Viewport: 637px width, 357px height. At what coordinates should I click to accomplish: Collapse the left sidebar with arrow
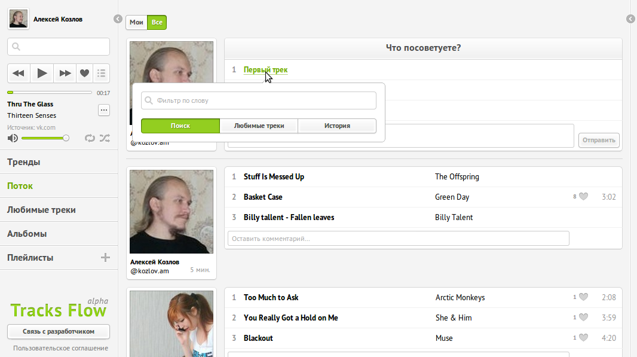coord(118,19)
